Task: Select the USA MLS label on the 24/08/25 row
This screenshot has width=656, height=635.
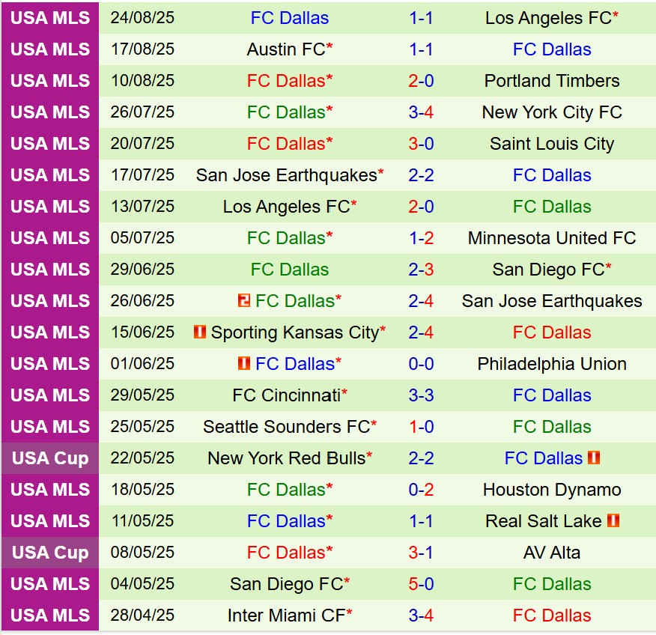Action: coord(50,18)
